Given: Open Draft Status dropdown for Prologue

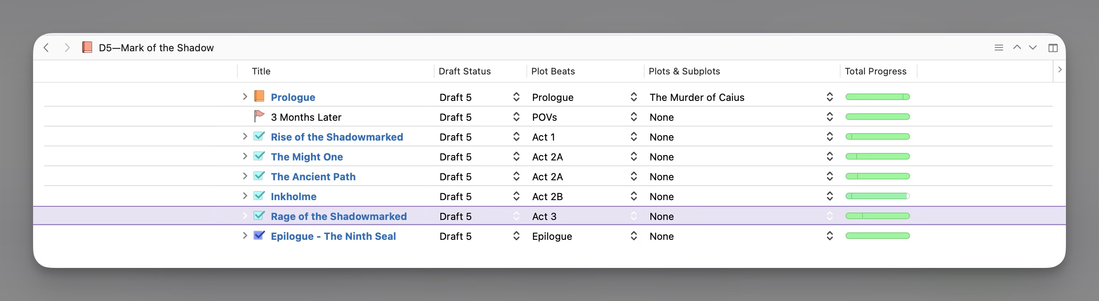Looking at the screenshot, I should coord(516,97).
